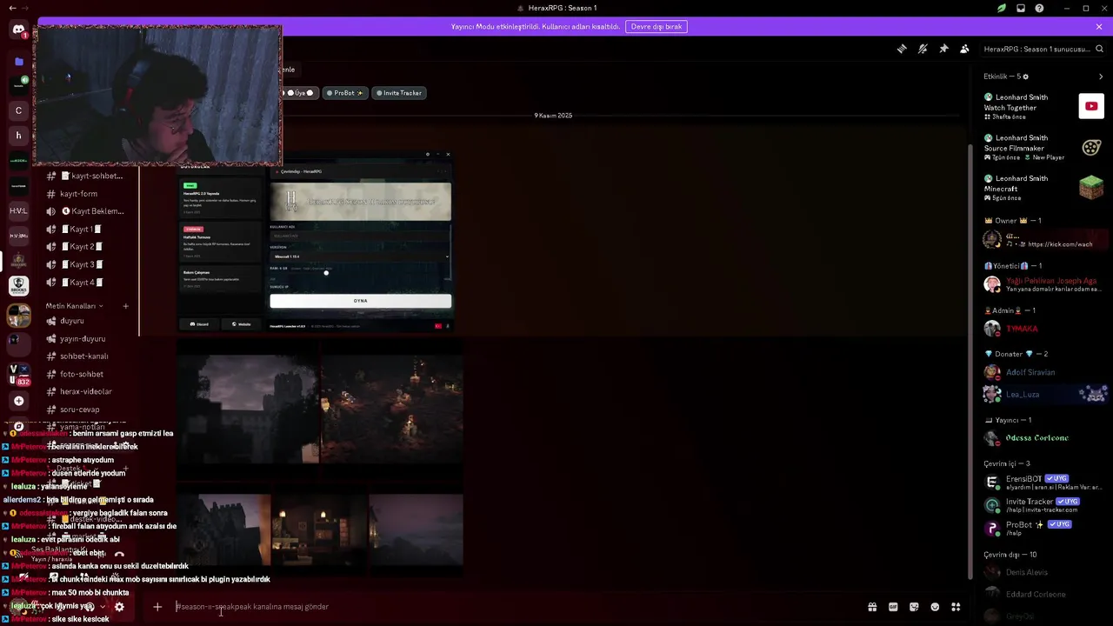The height and width of the screenshot is (626, 1113).
Task: Dismiss the Streamer Mode banner with X
Action: click(1099, 26)
